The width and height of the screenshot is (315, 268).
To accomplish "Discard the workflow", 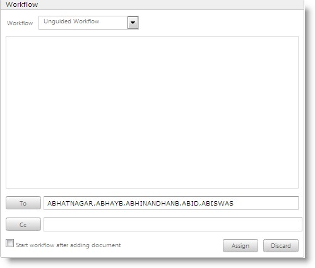I will [x=281, y=245].
